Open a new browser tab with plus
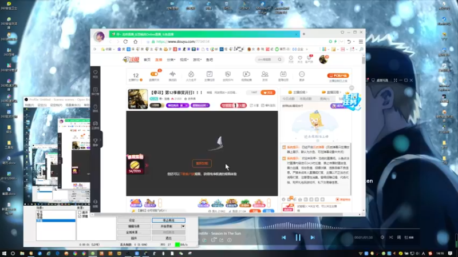 click(x=304, y=34)
